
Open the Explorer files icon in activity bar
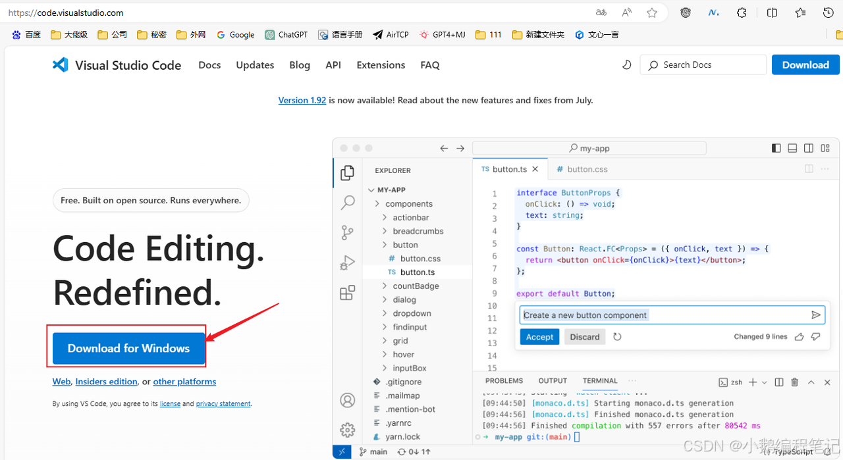click(x=347, y=173)
